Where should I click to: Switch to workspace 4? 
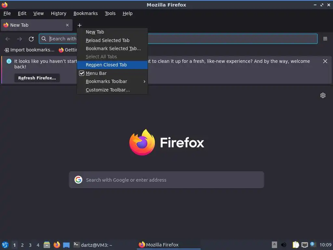(x=38, y=245)
